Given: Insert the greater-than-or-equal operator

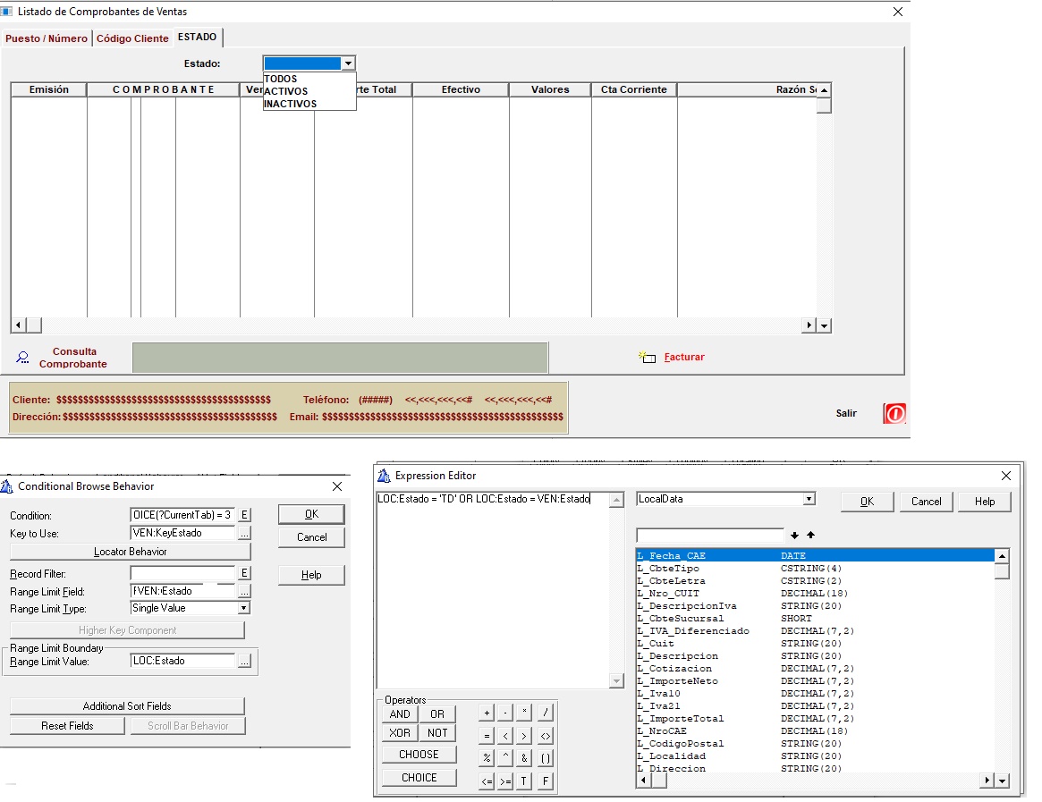Looking at the screenshot, I should pyautogui.click(x=505, y=781).
